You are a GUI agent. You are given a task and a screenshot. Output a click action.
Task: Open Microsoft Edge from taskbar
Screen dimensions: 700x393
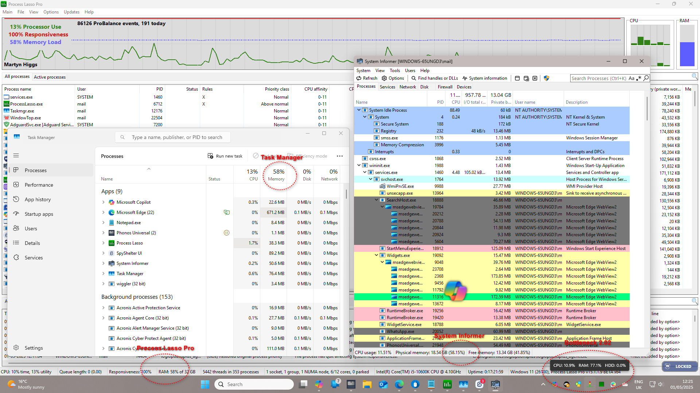pos(399,384)
